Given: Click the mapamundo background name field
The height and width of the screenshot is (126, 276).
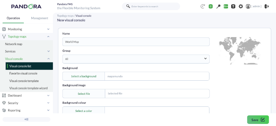Looking at the screenshot, I should [157, 76].
